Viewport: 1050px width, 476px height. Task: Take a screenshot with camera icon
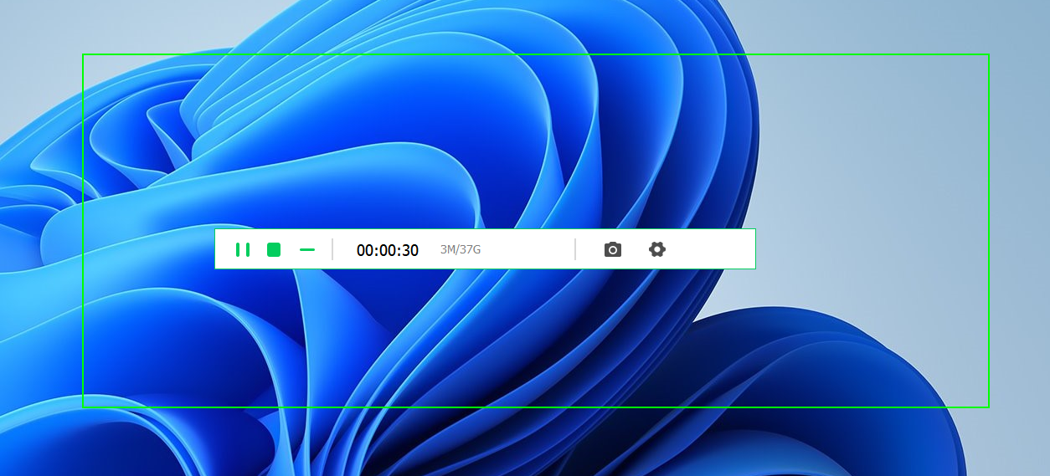[x=613, y=249]
